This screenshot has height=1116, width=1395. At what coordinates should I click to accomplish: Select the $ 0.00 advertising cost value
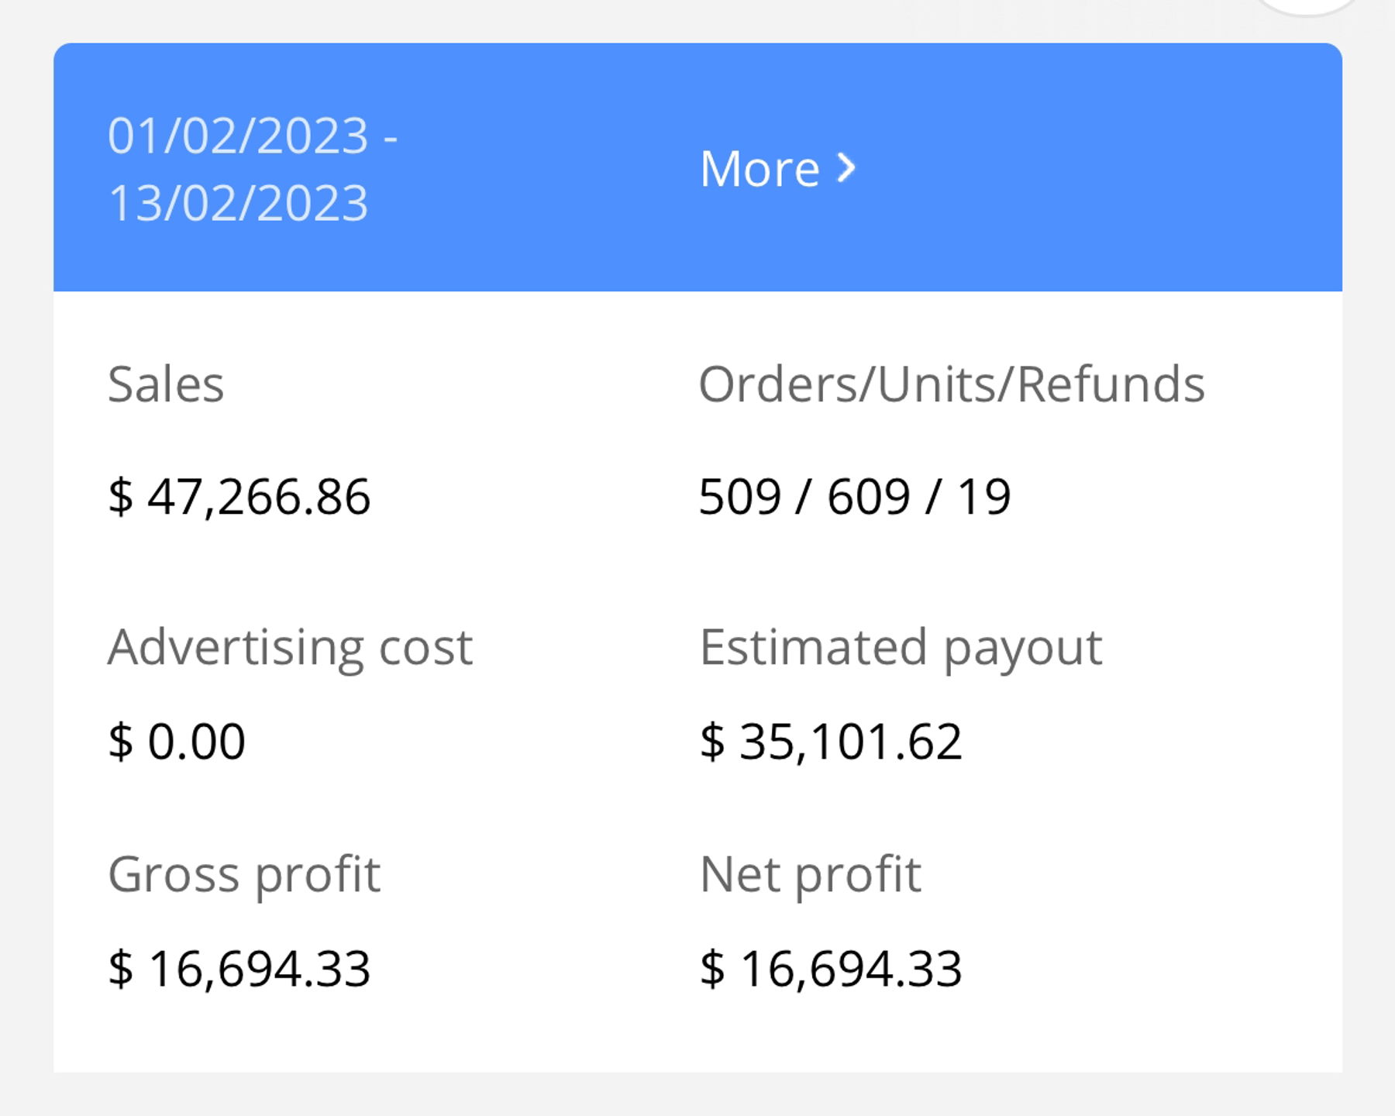point(177,741)
